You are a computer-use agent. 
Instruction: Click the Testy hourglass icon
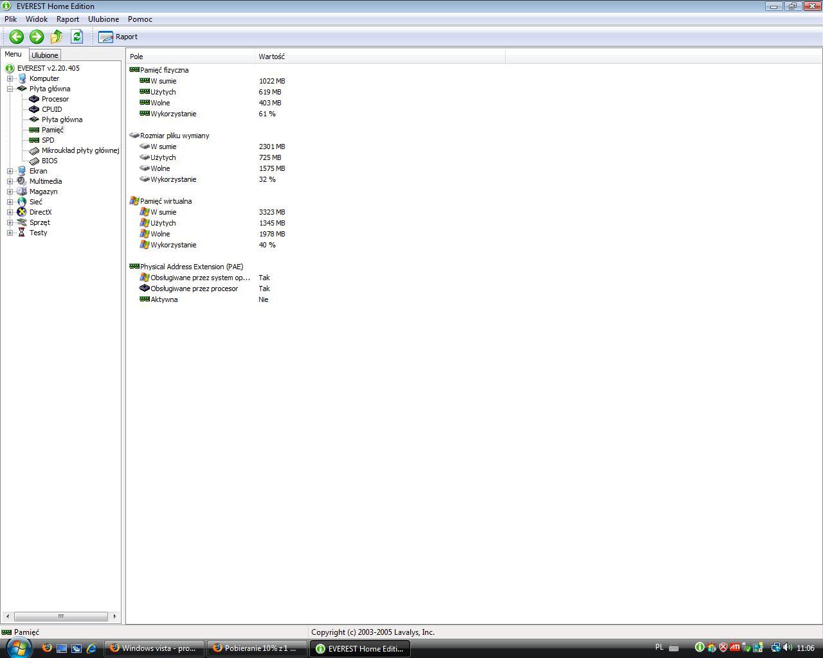pyautogui.click(x=22, y=233)
